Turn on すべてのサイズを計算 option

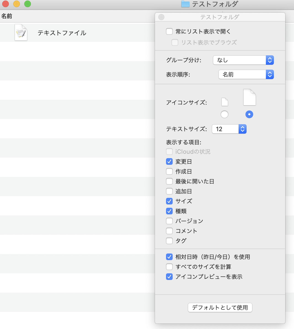[x=169, y=267]
